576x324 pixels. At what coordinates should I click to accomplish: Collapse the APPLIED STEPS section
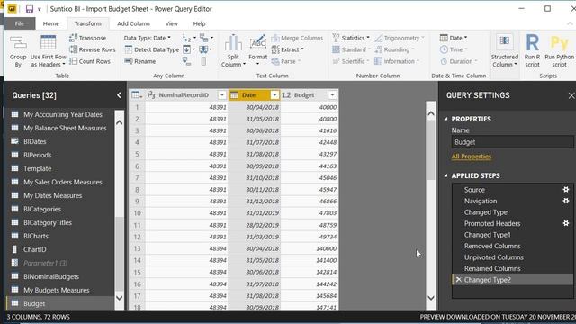pos(446,175)
